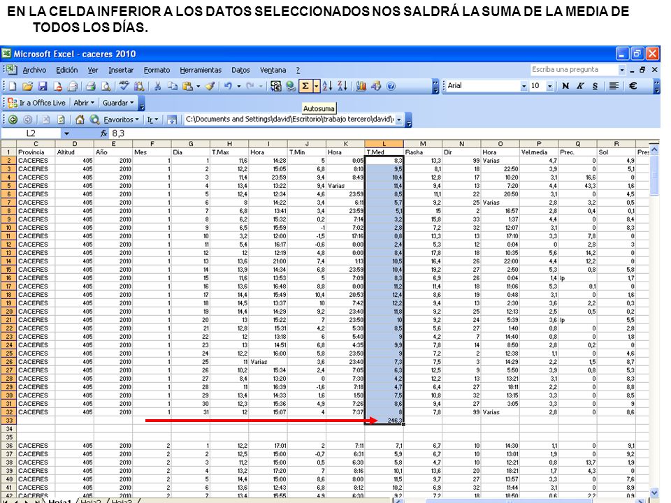
Task: Click the Altitud header cell
Action: (75, 152)
